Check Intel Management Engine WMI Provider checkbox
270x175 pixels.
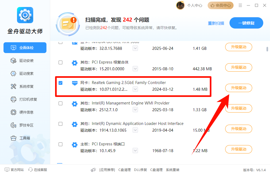pos(60,103)
